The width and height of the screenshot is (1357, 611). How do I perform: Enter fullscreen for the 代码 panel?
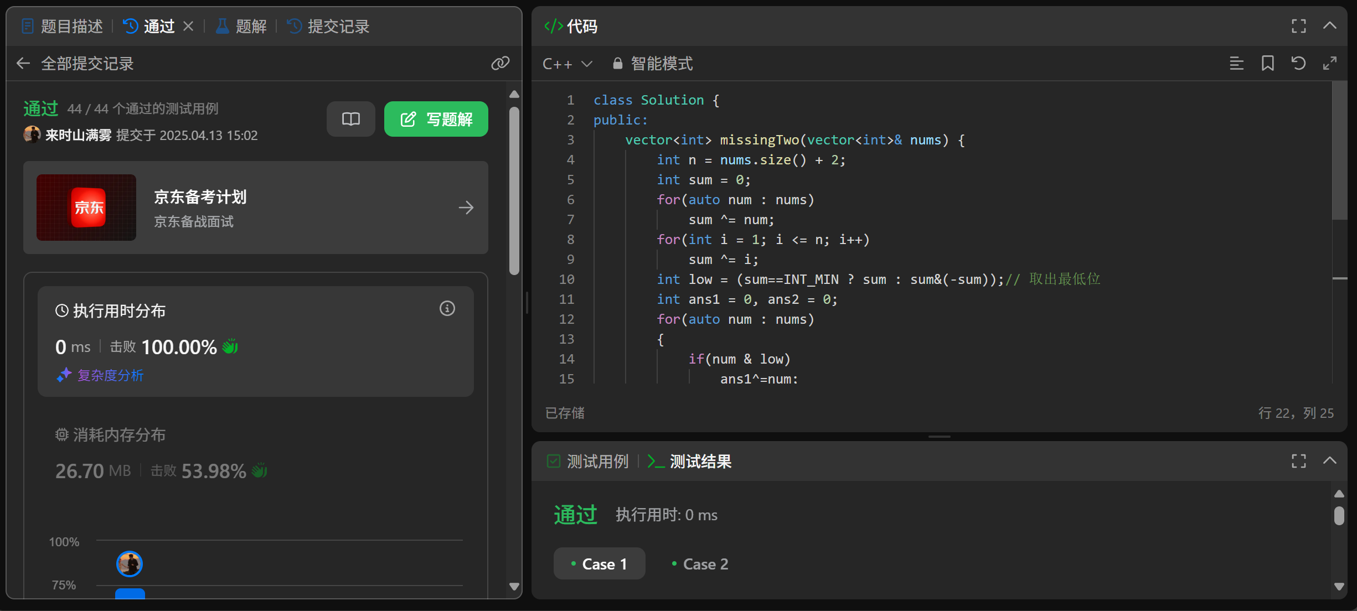pos(1298,26)
